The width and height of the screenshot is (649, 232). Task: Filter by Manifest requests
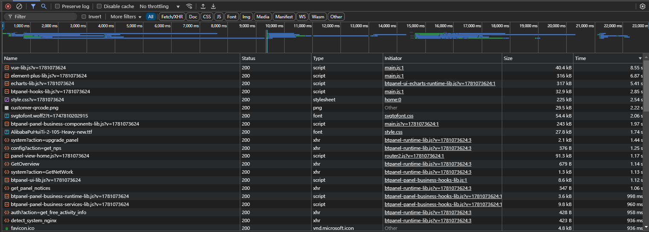pyautogui.click(x=284, y=17)
